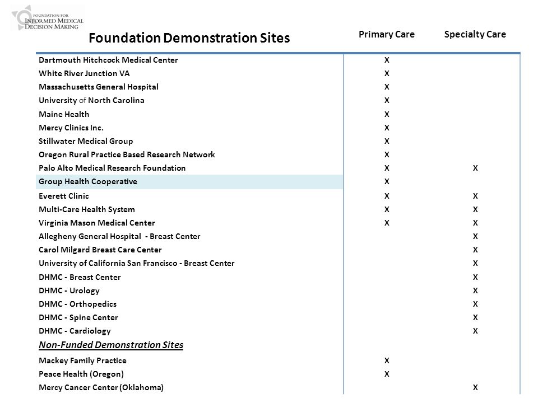
Task: Click Primary Care X for Oregon Rural Practice Network
Action: [387, 154]
